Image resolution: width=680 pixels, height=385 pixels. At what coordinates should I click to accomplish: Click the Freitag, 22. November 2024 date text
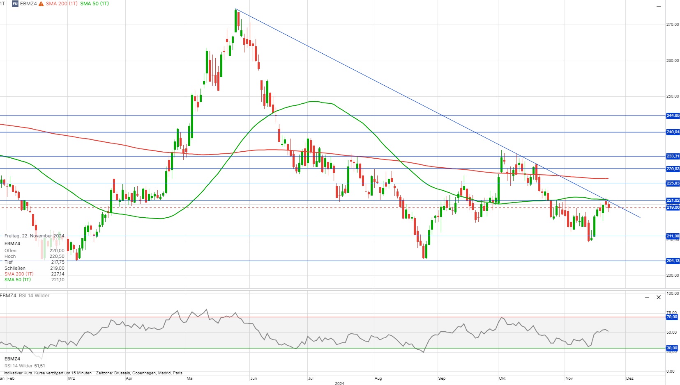tap(35, 236)
